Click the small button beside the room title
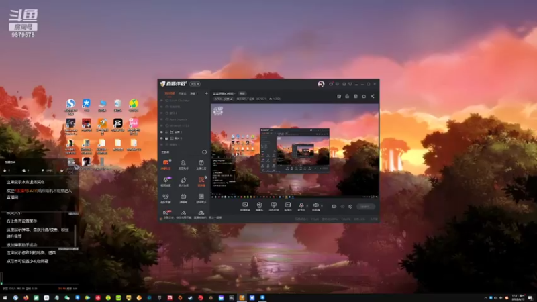Viewport: 537px width, 302px height. pyautogui.click(x=242, y=93)
